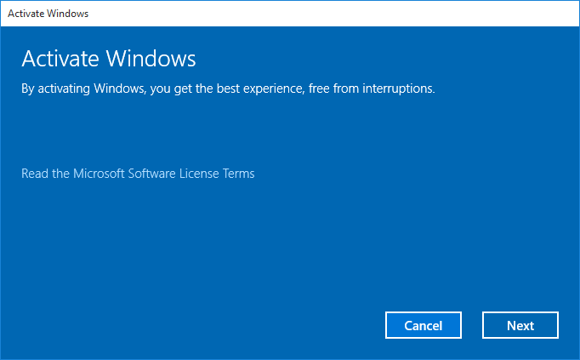Image resolution: width=580 pixels, height=360 pixels.
Task: Open the Microsoft Software License Terms link
Action: coord(138,174)
